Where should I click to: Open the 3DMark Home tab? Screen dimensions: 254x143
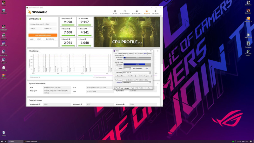115,12
